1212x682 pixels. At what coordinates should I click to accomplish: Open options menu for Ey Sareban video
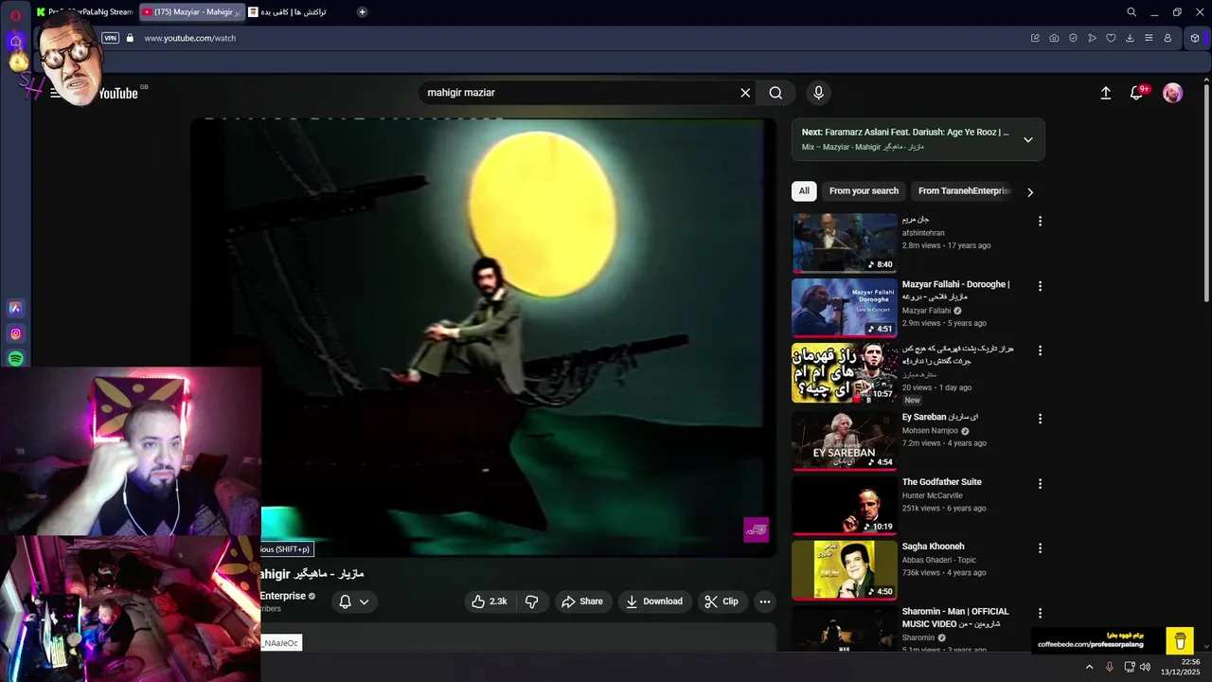coord(1040,419)
